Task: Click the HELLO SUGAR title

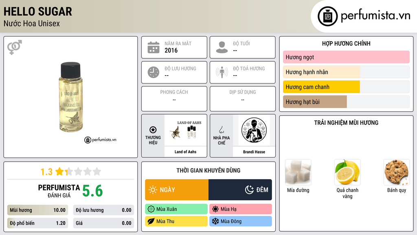Action: point(38,11)
